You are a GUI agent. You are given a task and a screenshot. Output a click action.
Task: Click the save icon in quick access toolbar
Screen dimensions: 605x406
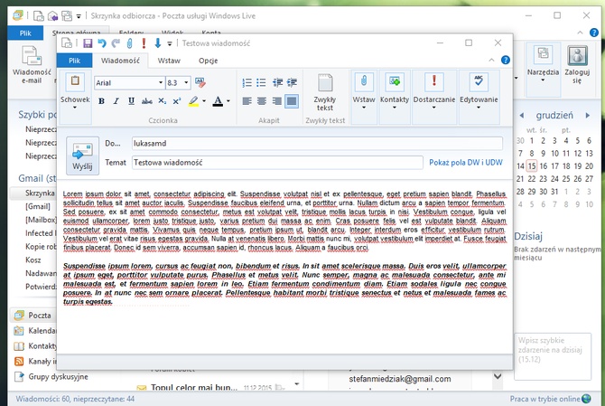click(88, 42)
